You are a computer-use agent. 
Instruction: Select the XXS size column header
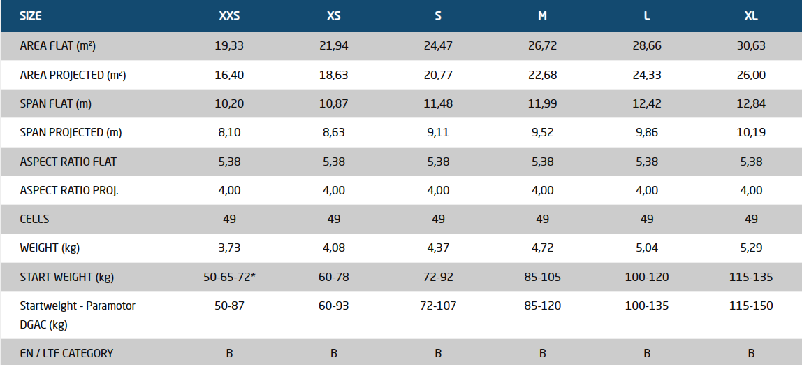coord(229,16)
